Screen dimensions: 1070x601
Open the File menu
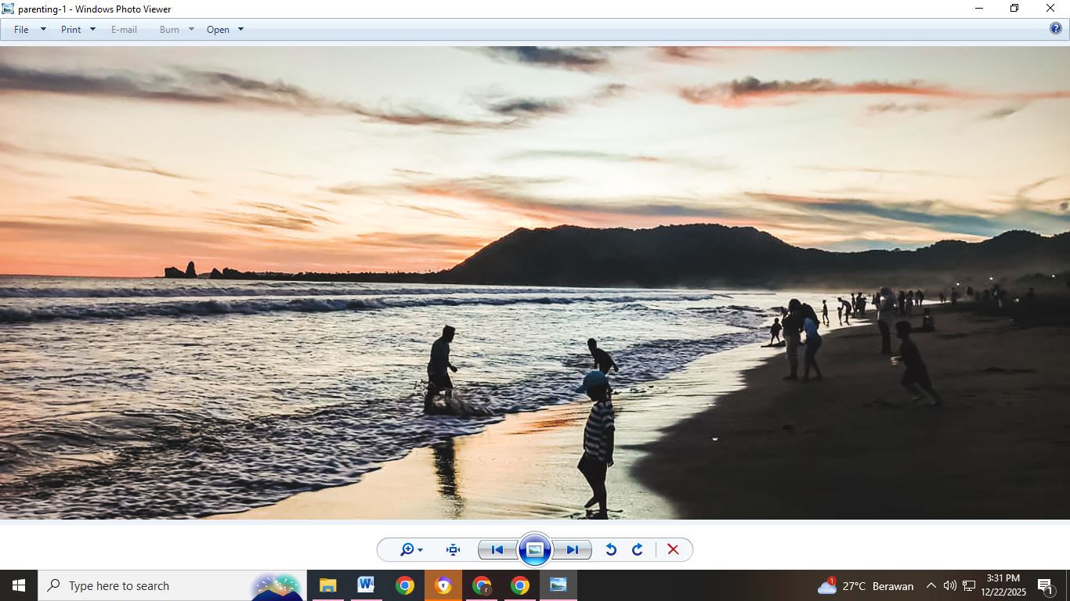coord(21,29)
